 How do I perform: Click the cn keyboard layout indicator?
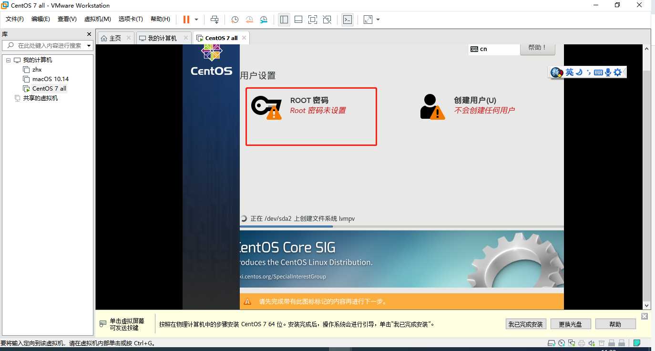pos(494,49)
